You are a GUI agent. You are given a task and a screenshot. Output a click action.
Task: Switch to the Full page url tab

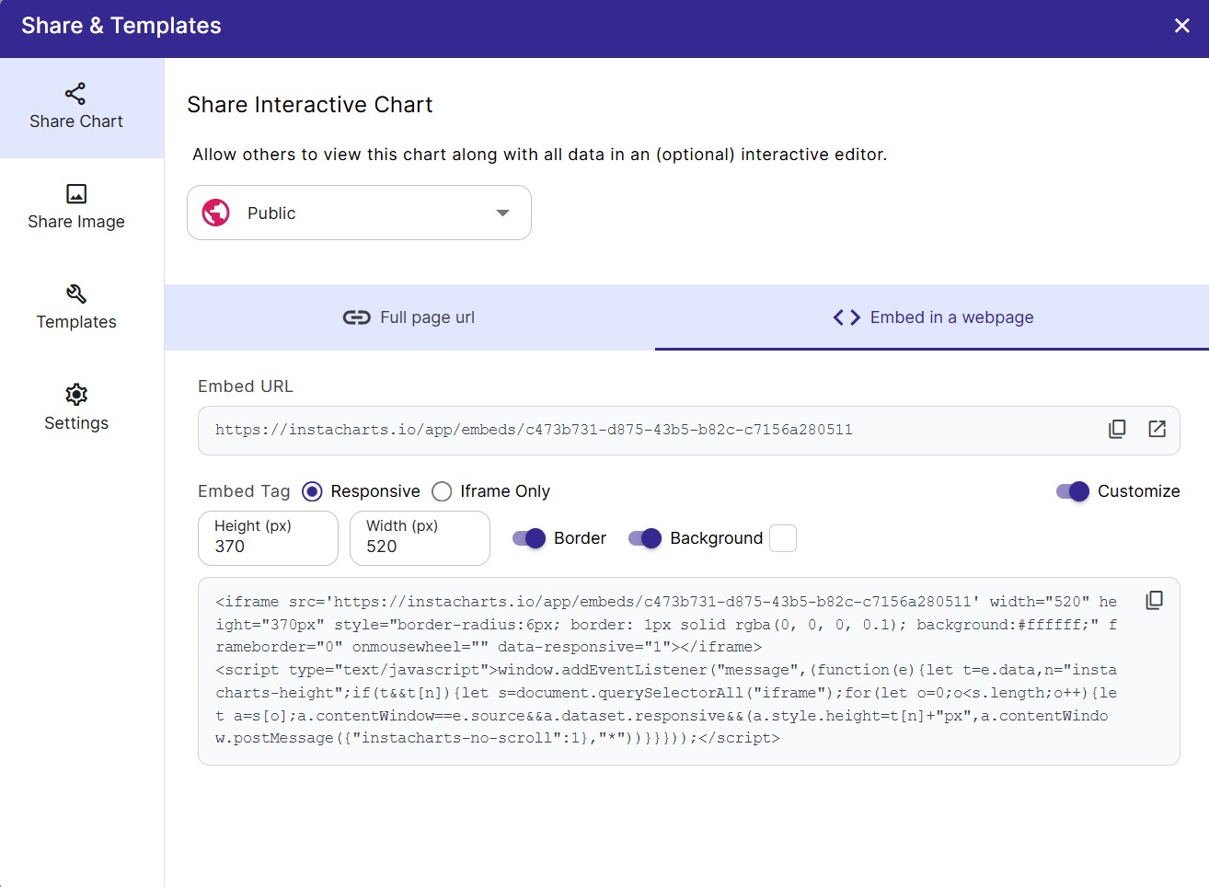409,317
